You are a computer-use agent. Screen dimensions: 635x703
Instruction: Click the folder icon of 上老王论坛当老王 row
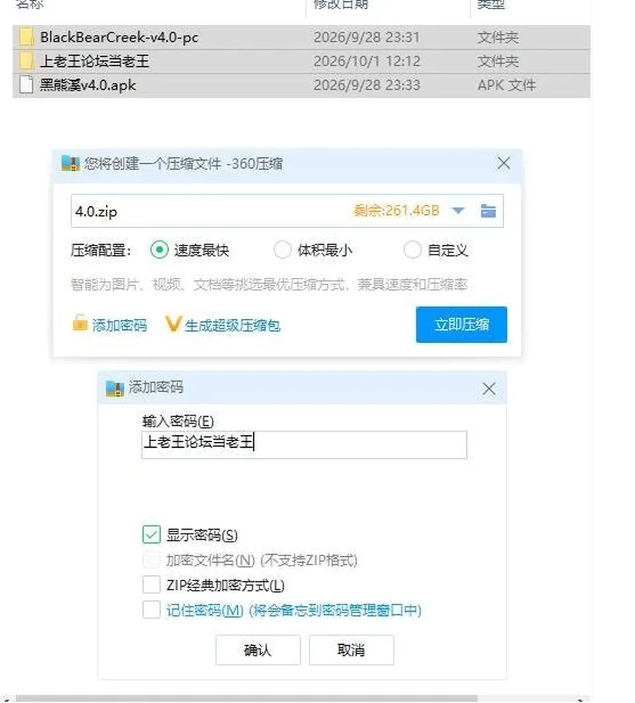tap(26, 61)
